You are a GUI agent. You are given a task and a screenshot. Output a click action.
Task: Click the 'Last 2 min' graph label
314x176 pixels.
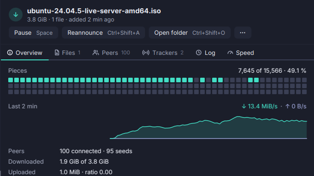point(22,106)
